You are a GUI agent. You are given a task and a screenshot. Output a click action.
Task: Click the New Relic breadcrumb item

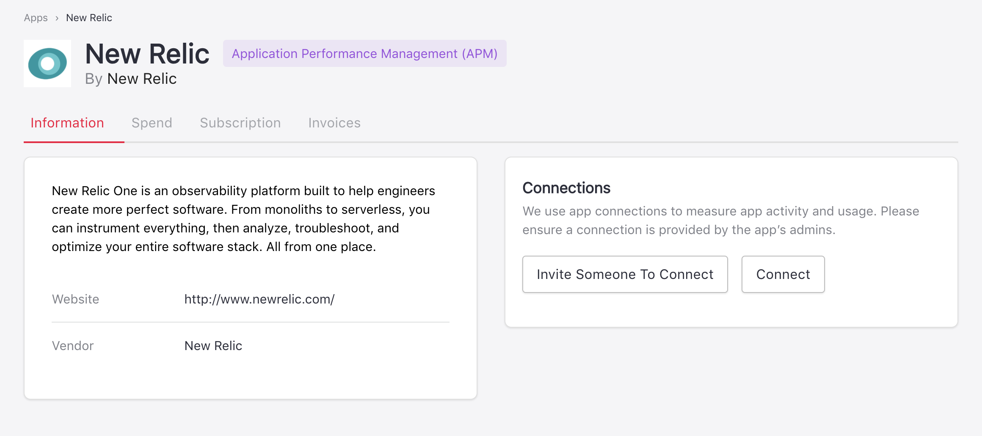coord(89,18)
